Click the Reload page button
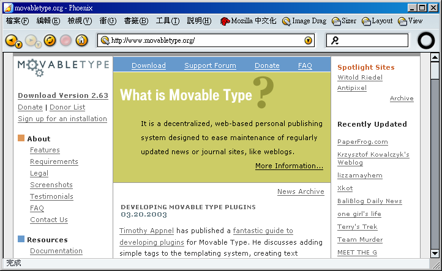The height and width of the screenshot is (271, 442). tap(50, 40)
